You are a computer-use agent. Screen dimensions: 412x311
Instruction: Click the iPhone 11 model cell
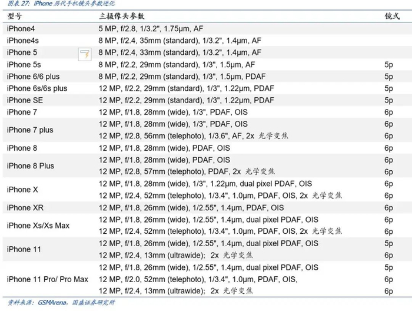(x=24, y=249)
